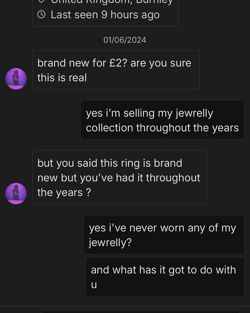
Task: Click 'new but you've had it throughout' line
Action: click(119, 178)
